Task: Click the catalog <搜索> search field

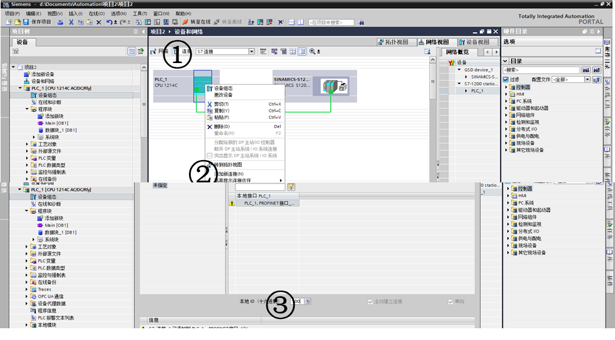Action: [x=541, y=70]
